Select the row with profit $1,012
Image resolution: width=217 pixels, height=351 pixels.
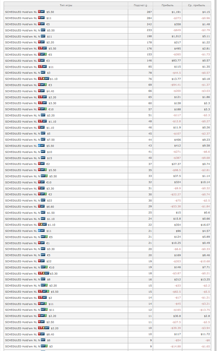point(107,36)
